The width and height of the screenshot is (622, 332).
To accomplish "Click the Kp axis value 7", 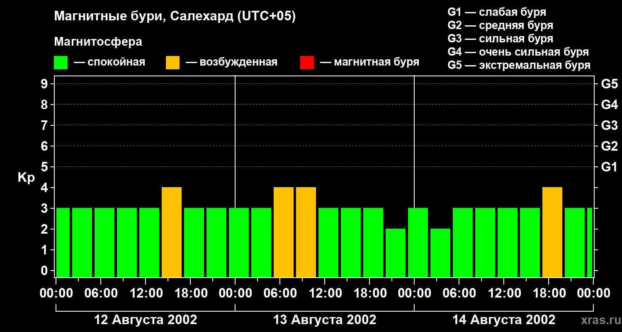I will tap(45, 125).
